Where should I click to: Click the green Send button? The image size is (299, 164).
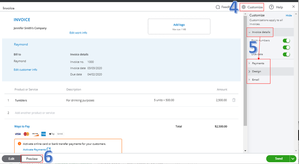pos(278,159)
